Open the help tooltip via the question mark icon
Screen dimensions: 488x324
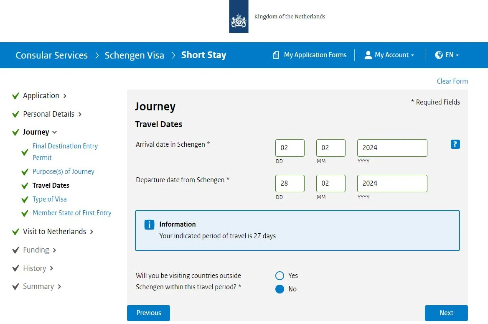(x=455, y=144)
